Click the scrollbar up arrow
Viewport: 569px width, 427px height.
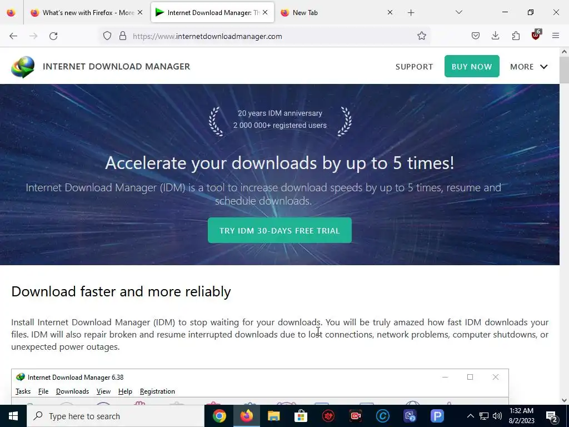pos(564,52)
